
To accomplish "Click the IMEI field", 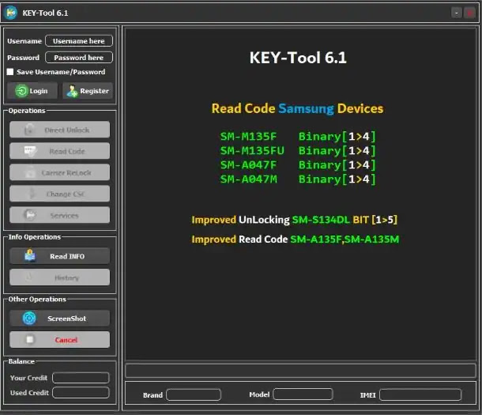I will pos(420,394).
